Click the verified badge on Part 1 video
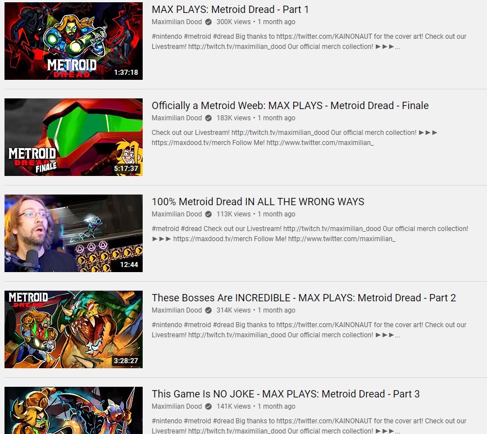Screen dimensions: 487x434 coord(209,22)
